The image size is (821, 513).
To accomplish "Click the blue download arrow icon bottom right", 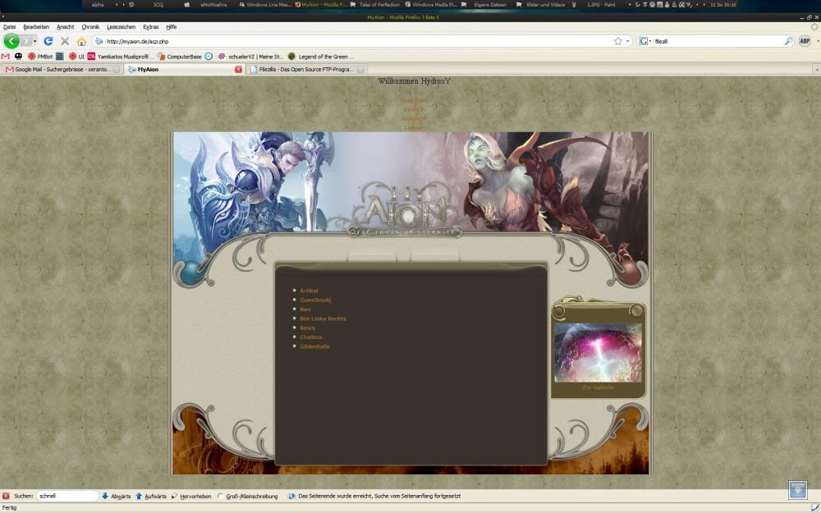I will click(x=798, y=490).
